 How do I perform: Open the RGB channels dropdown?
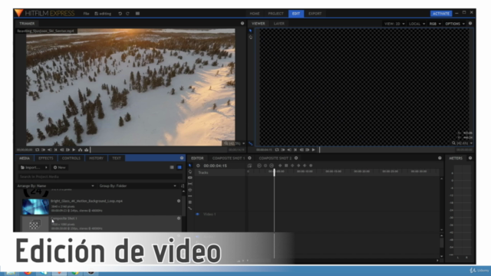point(435,24)
